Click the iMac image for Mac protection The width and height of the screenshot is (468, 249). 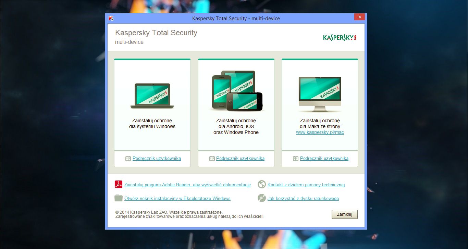tap(320, 94)
